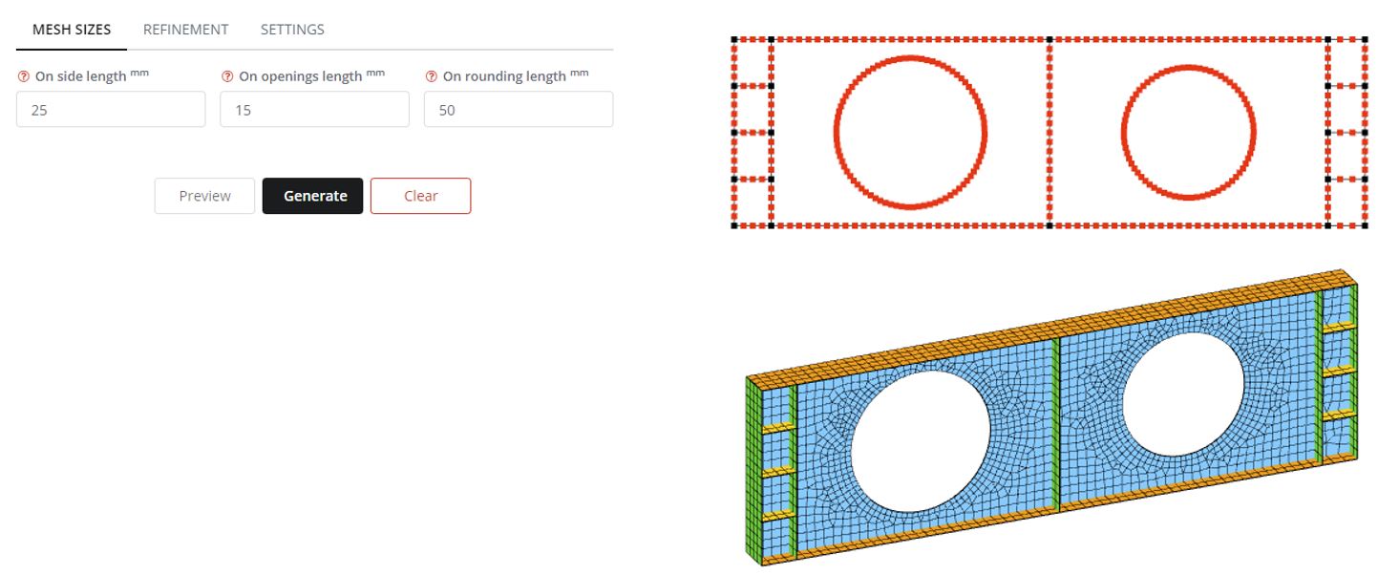Select the MESH SIZES tab
Viewport: 1378px width, 575px height.
(x=72, y=30)
